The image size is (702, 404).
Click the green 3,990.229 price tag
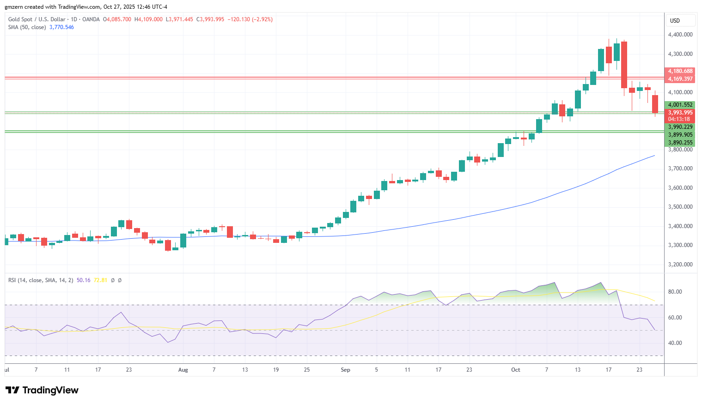(680, 127)
